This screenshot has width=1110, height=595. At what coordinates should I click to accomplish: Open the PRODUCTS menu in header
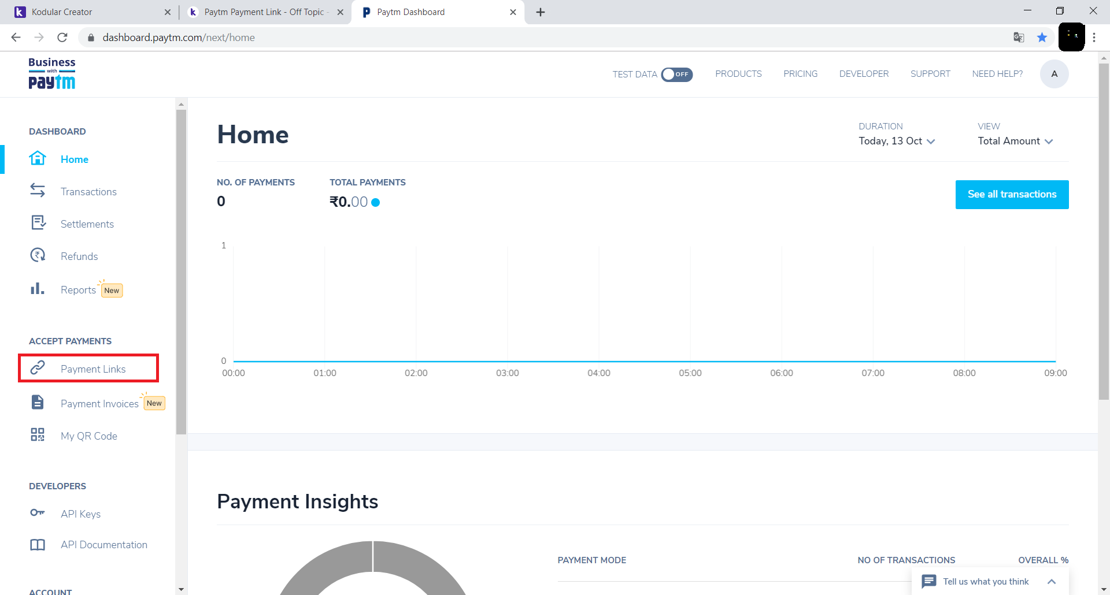point(738,74)
